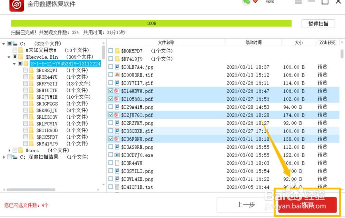This screenshot has width=345, height=218.
Task: Click the PDF icon of $I36F8NU.pdf
Action: pyautogui.click(x=117, y=139)
